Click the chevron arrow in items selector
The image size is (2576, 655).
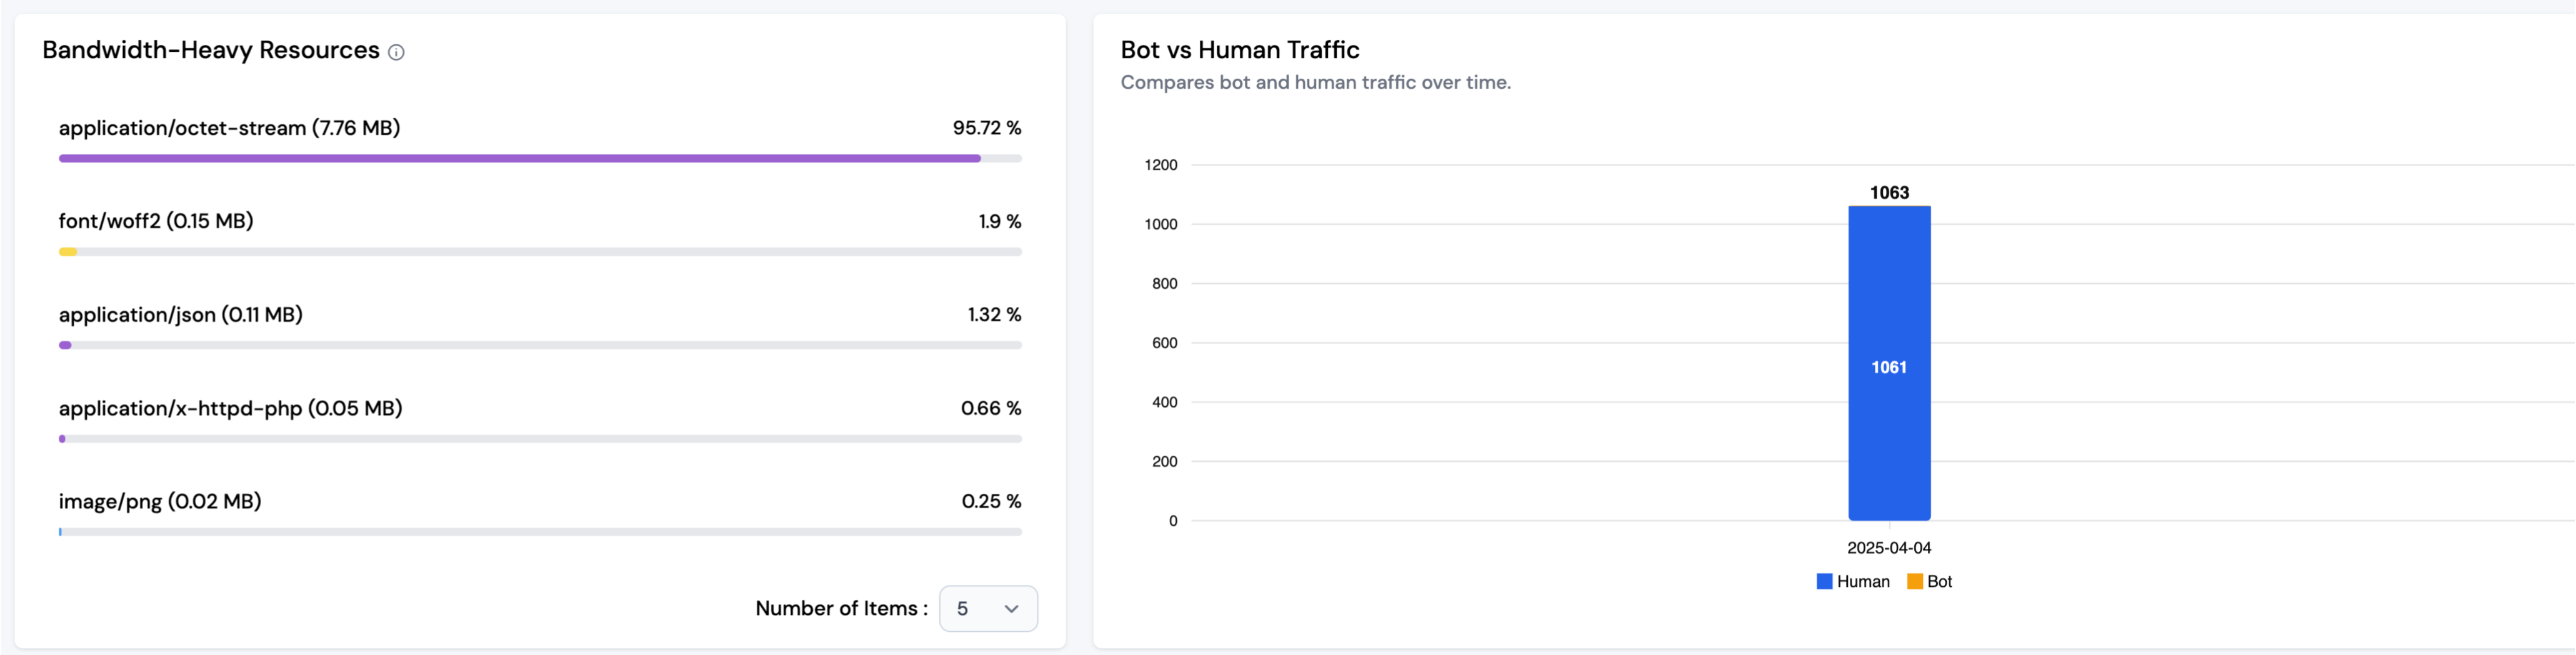(x=1011, y=609)
